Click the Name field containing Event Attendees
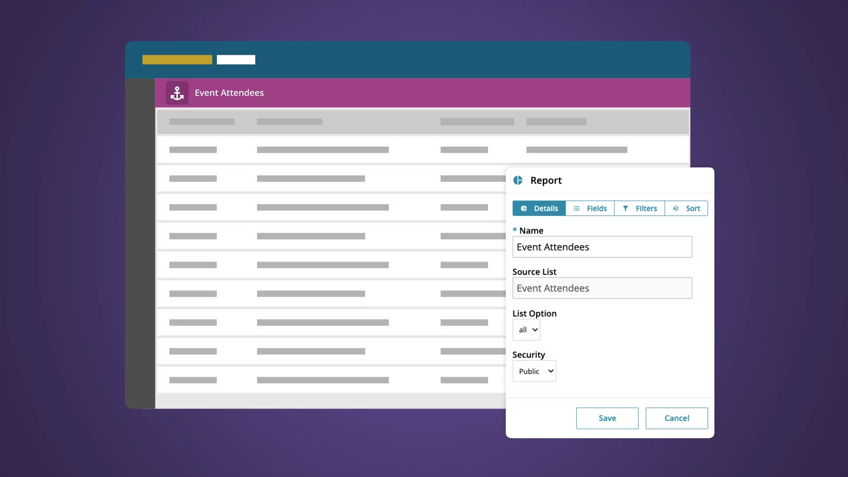This screenshot has height=477, width=848. tap(602, 247)
